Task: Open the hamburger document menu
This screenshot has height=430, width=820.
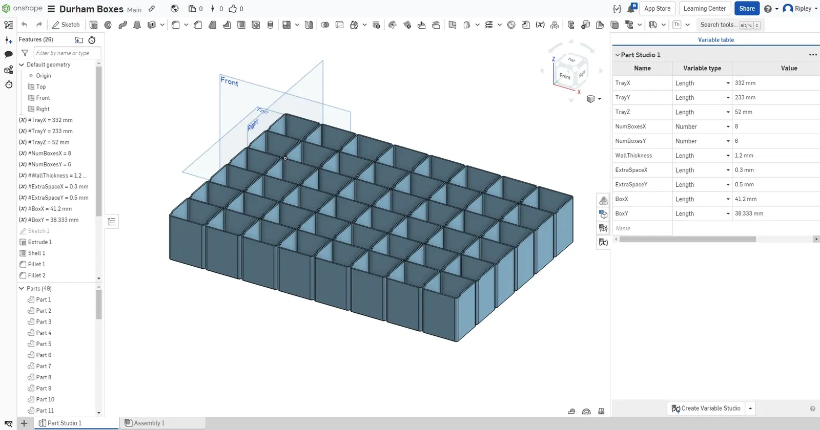Action: (51, 9)
